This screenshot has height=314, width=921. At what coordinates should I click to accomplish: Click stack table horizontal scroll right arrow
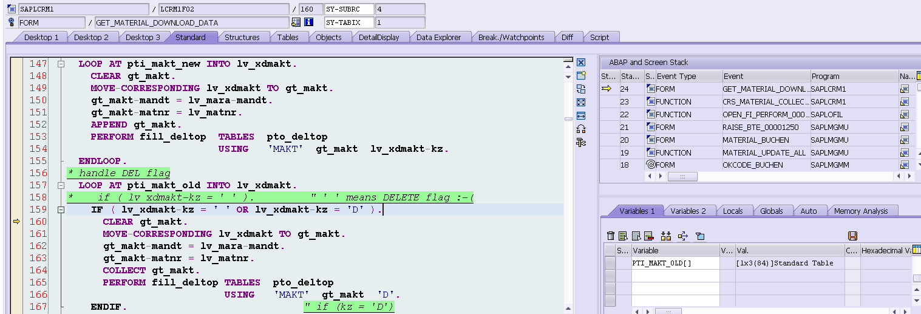click(909, 176)
